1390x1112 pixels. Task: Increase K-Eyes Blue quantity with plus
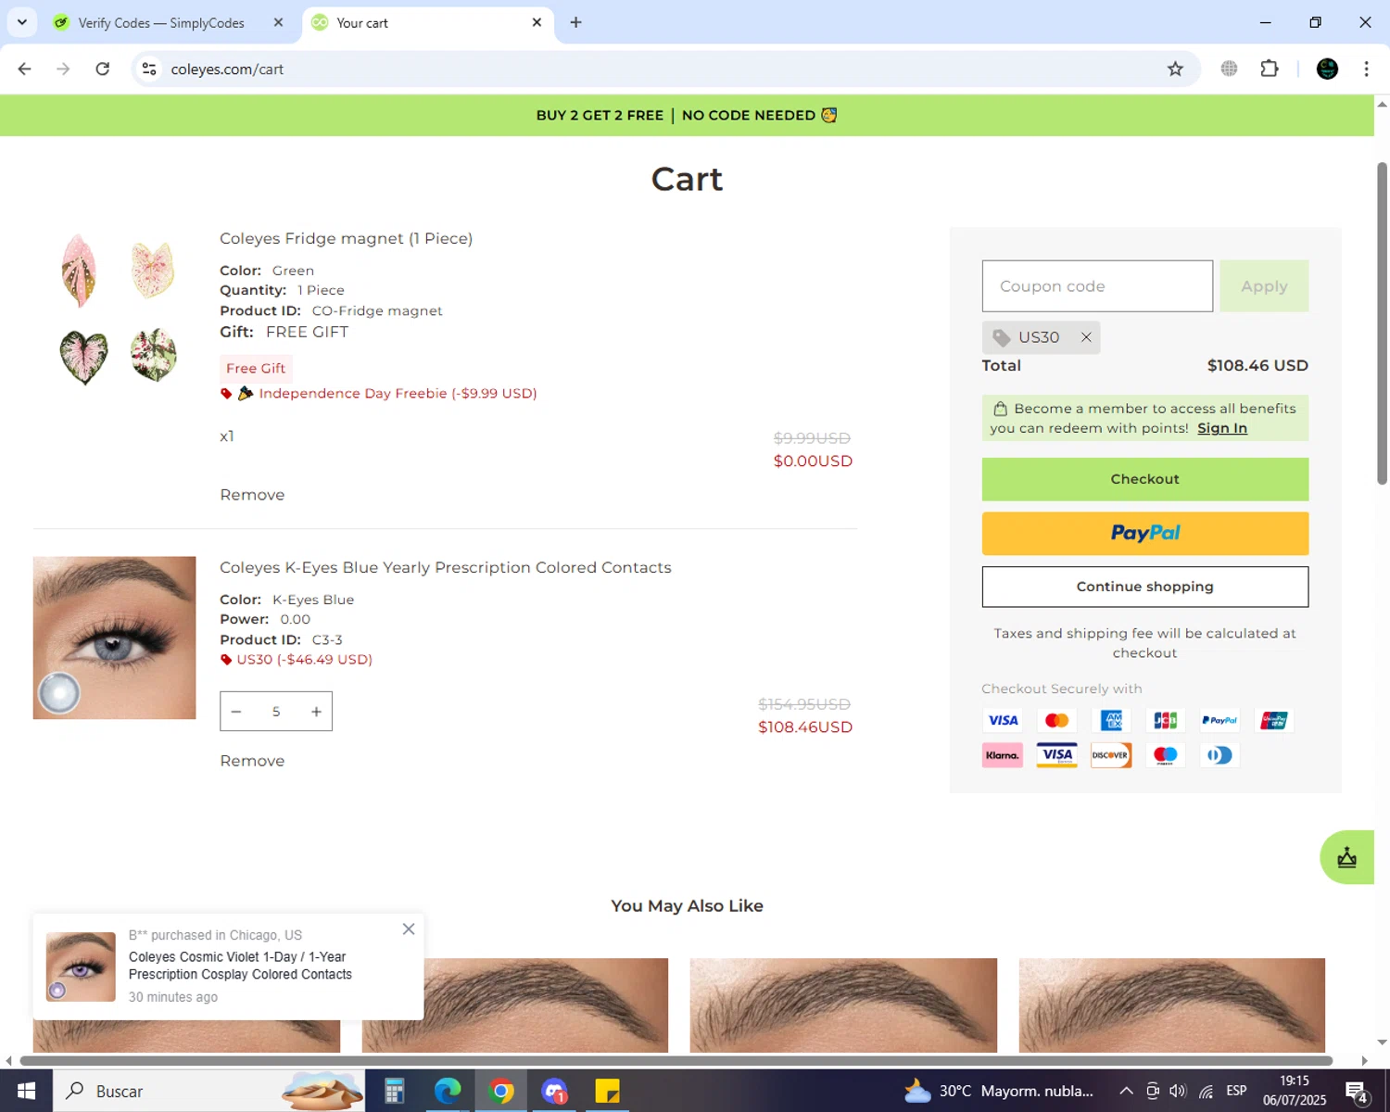click(x=316, y=712)
